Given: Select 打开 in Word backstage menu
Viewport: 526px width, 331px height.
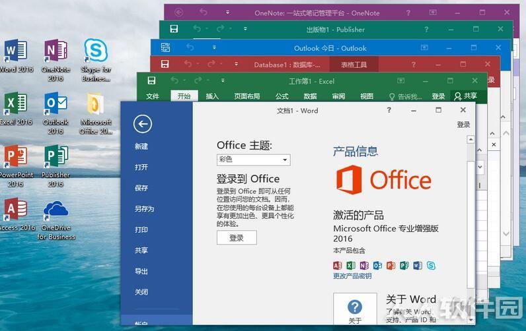Looking at the screenshot, I should click(x=141, y=167).
